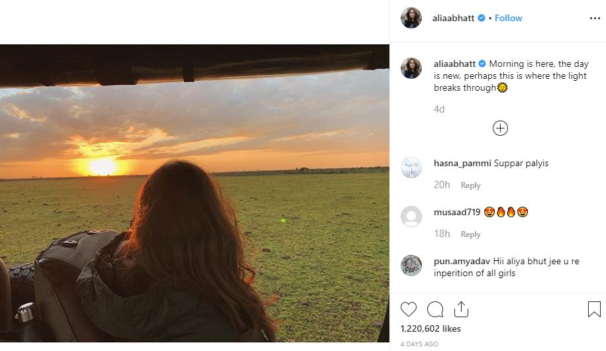
Task: Reply to musaad719's emoji comment
Action: pos(470,234)
